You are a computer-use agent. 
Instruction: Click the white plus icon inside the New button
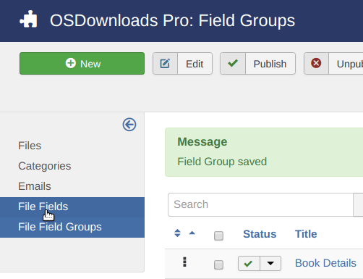[71, 63]
